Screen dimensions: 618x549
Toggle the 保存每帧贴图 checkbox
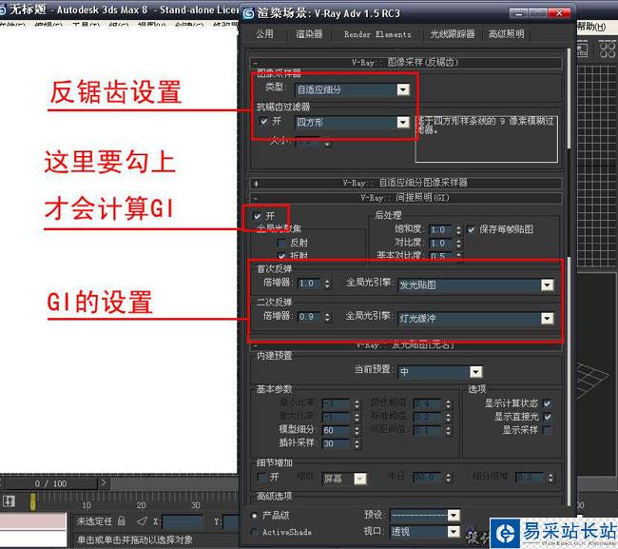(471, 229)
